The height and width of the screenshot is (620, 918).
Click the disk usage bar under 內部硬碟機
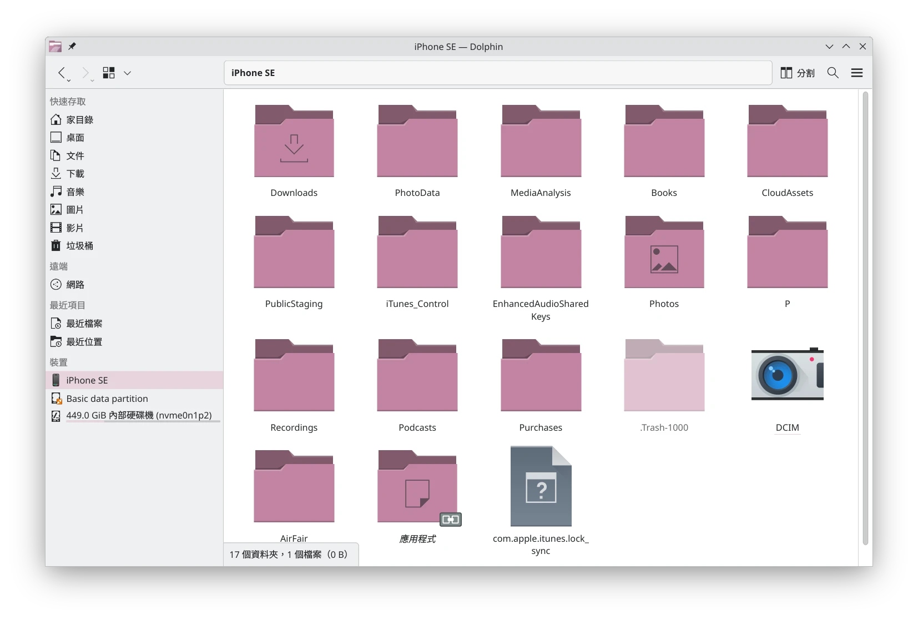[142, 422]
